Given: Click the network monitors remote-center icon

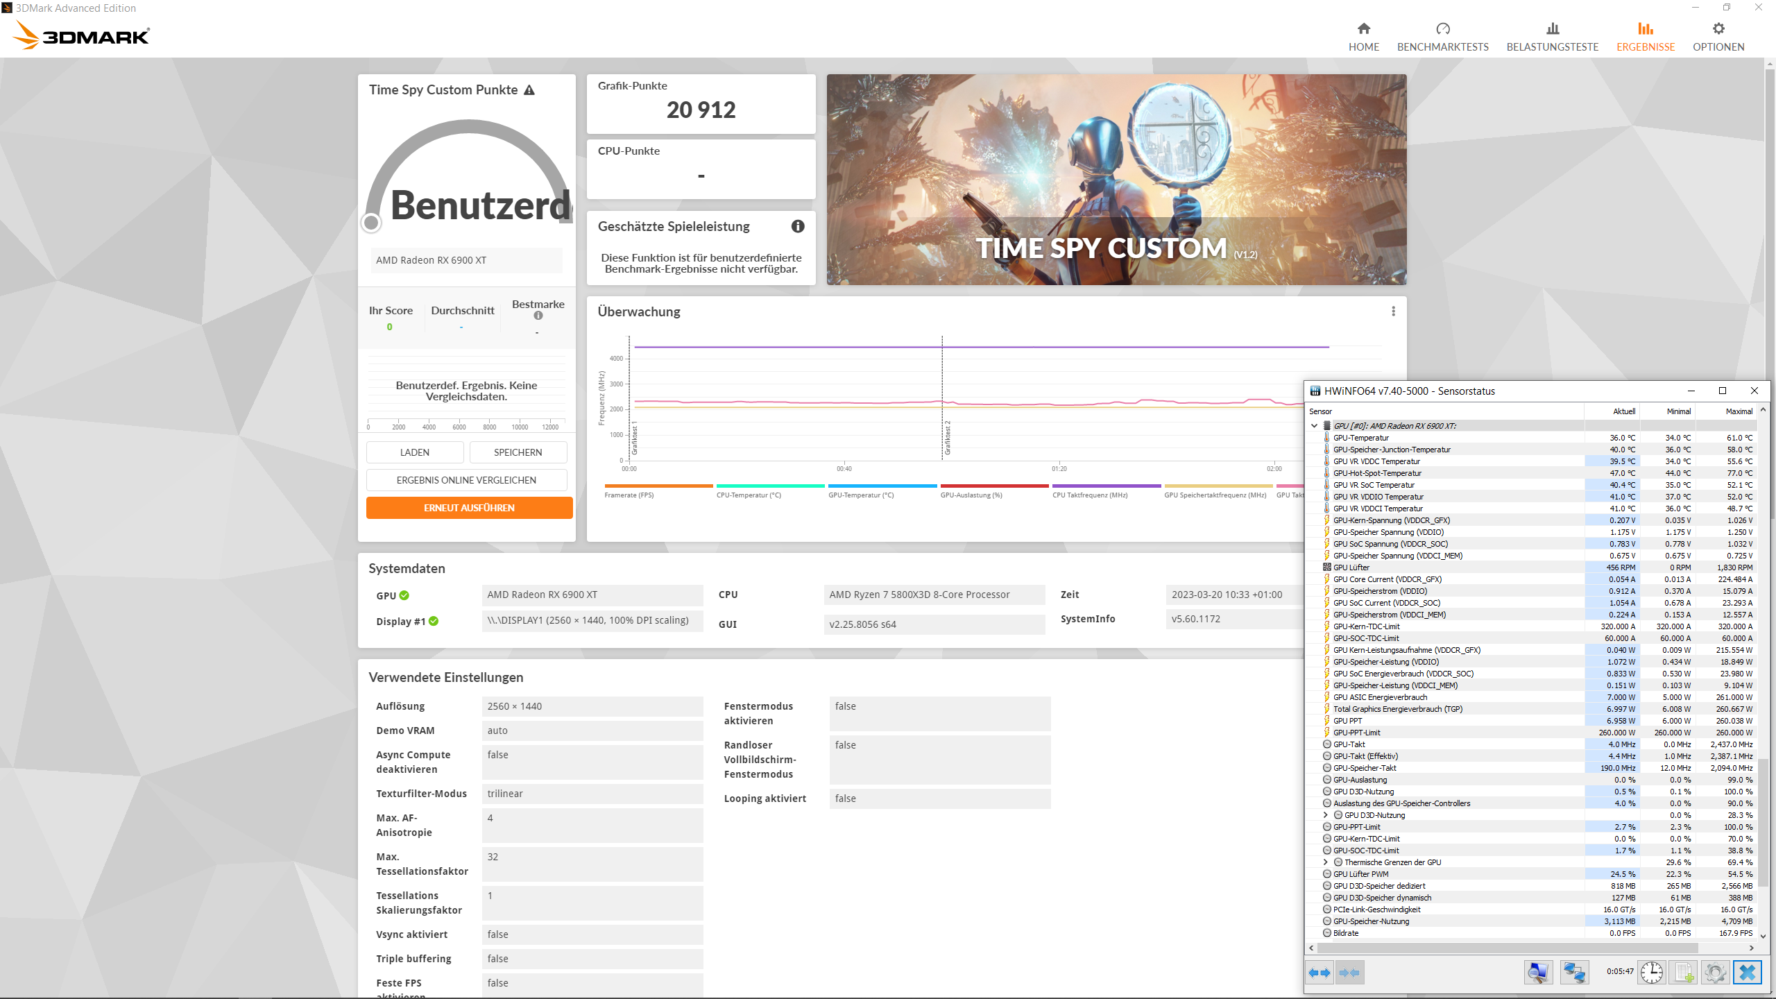Looking at the screenshot, I should (x=1574, y=973).
